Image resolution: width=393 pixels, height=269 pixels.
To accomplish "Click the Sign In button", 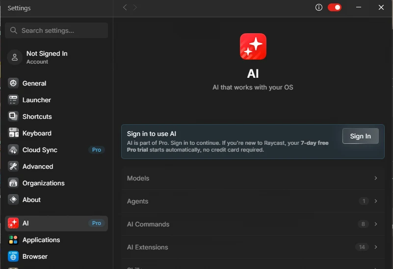I will coord(361,136).
